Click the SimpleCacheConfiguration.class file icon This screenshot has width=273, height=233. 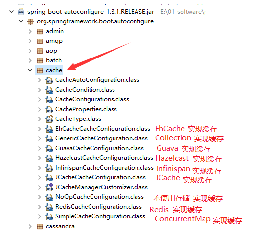pyautogui.click(x=49, y=216)
